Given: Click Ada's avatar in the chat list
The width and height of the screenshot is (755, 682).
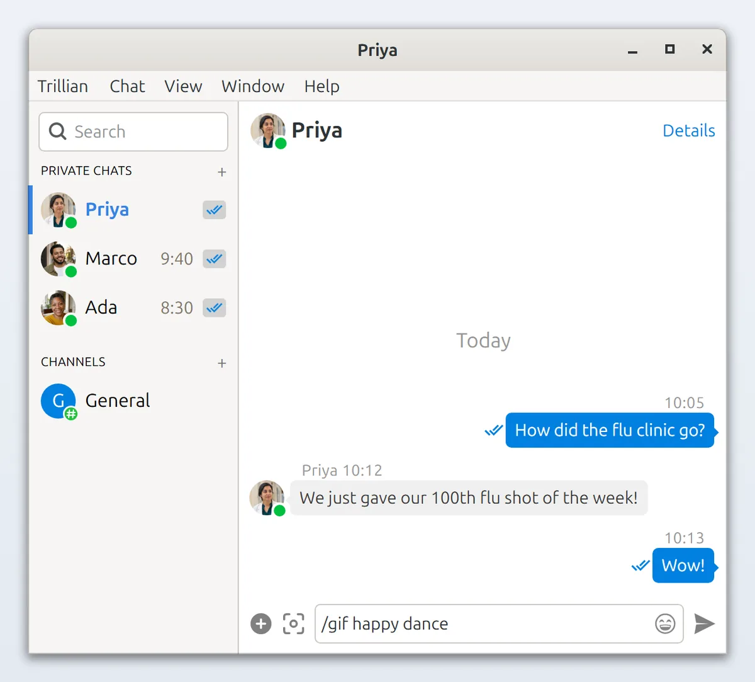Looking at the screenshot, I should coord(59,308).
